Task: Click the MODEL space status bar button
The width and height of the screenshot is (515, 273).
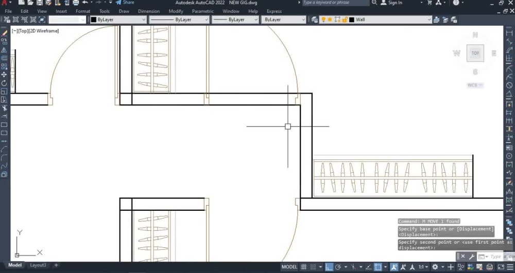Action: click(x=289, y=267)
